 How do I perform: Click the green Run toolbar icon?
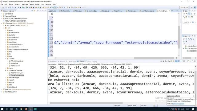(x=23, y=7)
